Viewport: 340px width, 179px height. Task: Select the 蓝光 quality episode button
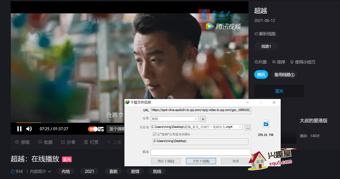point(279,91)
